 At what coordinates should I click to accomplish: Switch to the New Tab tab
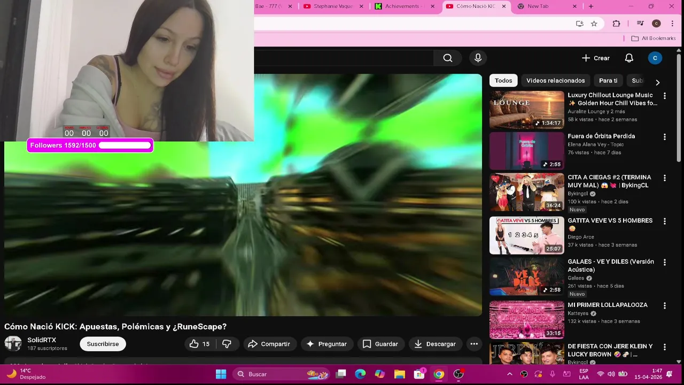pos(548,6)
